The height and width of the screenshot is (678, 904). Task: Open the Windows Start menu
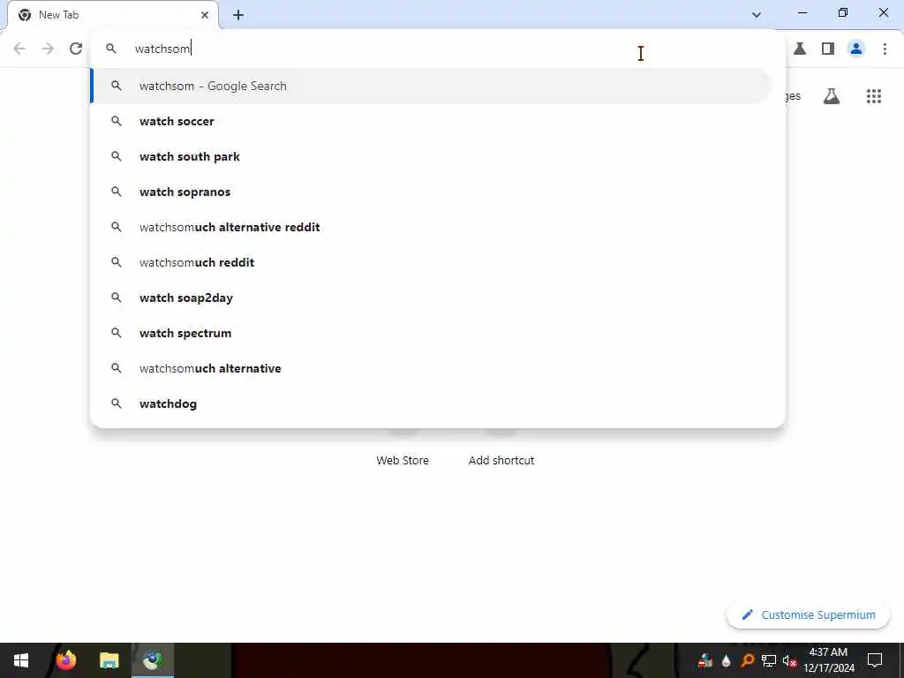21,660
